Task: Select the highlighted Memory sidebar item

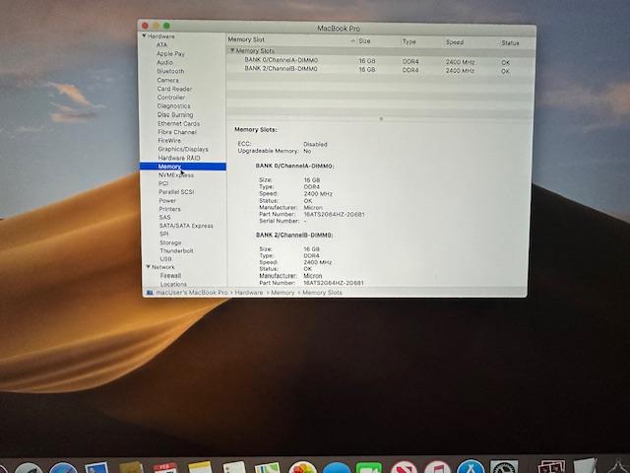Action: [x=183, y=167]
